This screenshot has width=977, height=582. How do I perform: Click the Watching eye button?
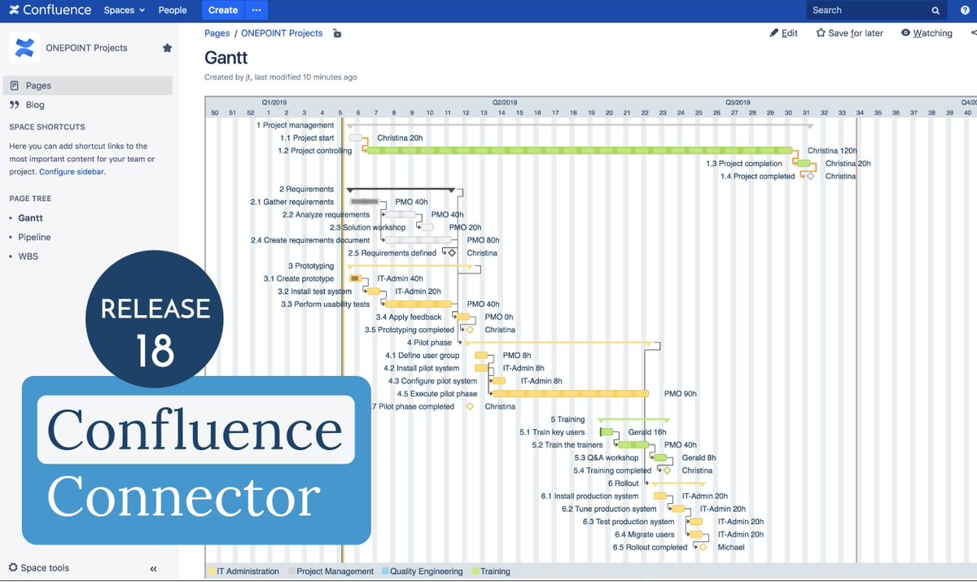point(927,33)
